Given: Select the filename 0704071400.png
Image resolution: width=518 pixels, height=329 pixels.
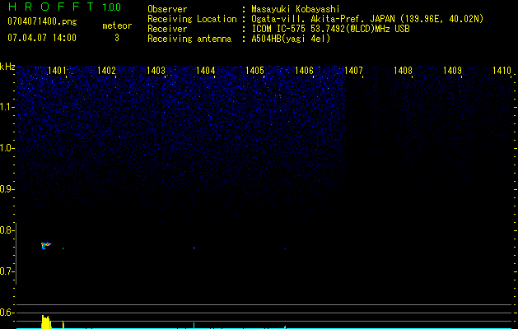Looking at the screenshot, I should coord(42,21).
